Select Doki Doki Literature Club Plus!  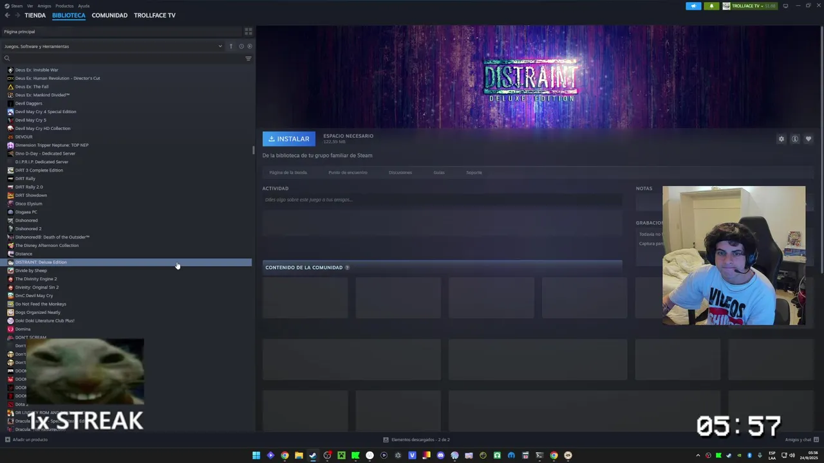tap(45, 321)
